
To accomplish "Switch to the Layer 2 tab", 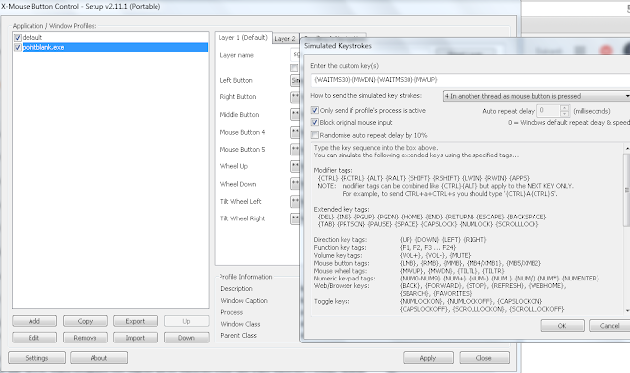I will click(x=284, y=39).
